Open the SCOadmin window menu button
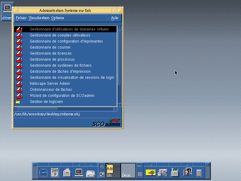This screenshot has height=181, width=241. 16,11
